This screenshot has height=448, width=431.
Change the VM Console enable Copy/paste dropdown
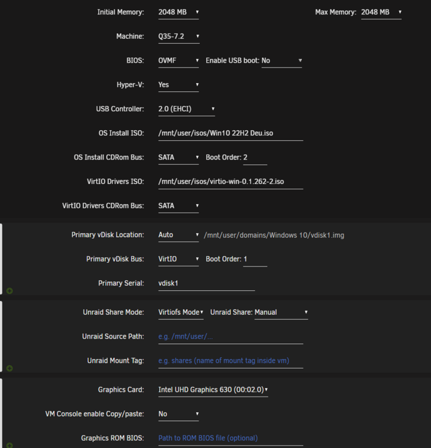click(x=178, y=414)
